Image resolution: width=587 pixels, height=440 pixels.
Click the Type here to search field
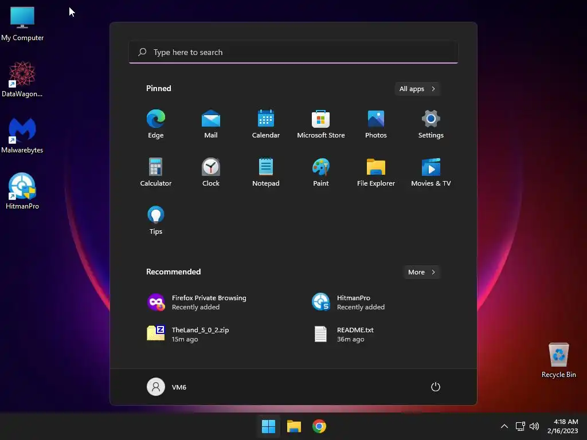coord(293,52)
